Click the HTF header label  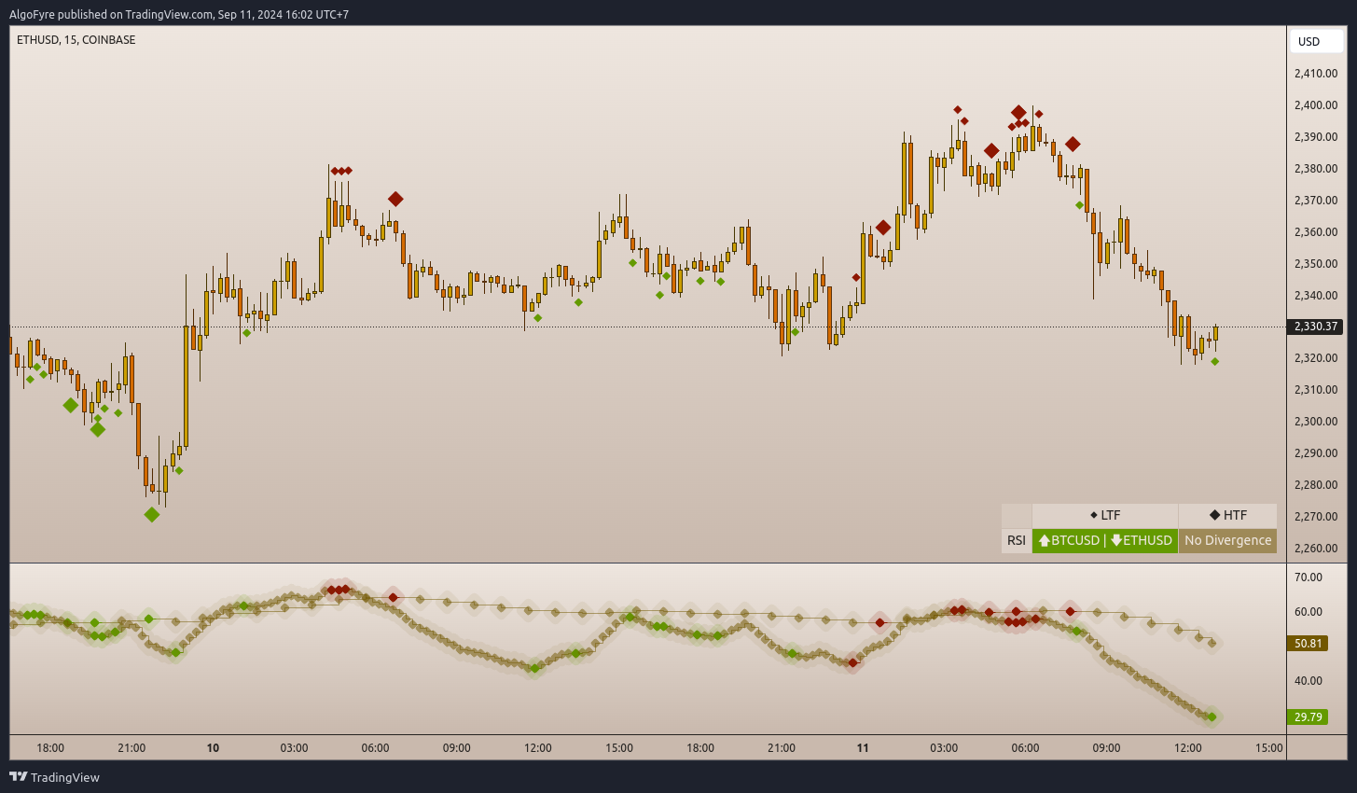pos(1235,515)
